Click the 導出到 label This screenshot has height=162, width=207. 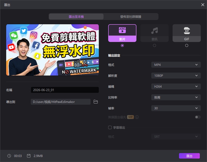pyautogui.click(x=11, y=102)
